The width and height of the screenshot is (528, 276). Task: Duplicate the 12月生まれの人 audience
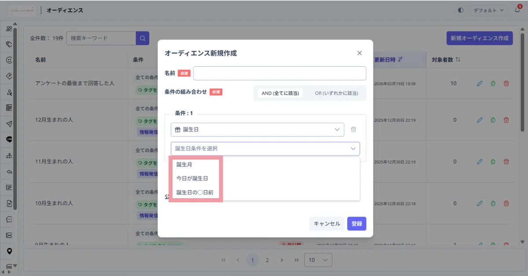[x=493, y=120]
